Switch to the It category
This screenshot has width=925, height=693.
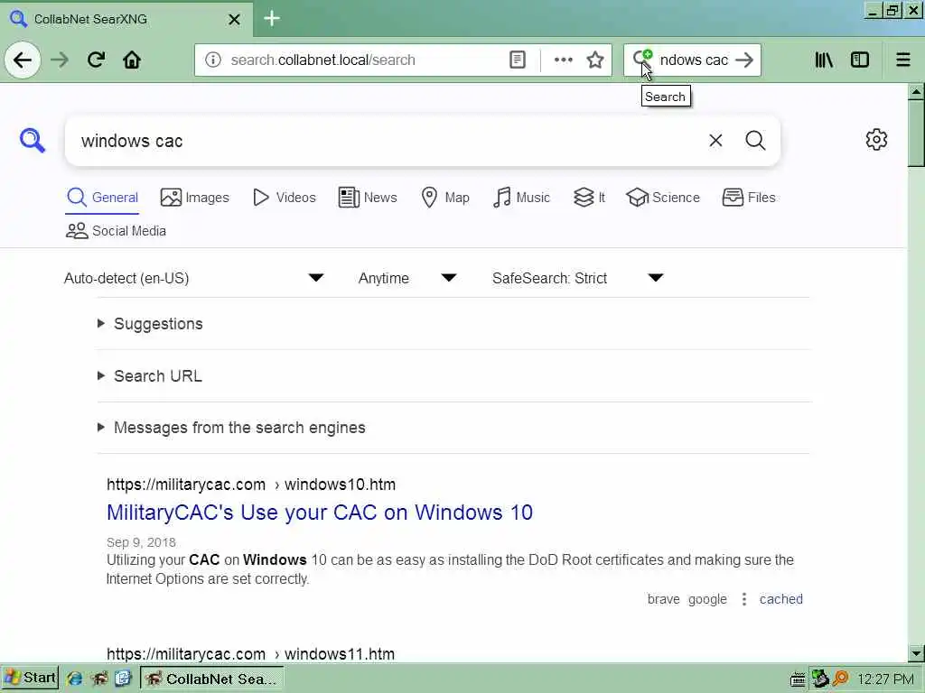tap(589, 198)
